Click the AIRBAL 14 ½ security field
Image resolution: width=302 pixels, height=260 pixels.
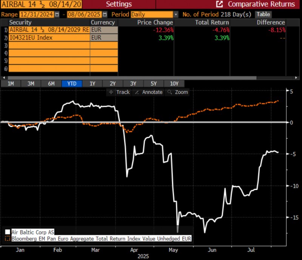point(49,30)
